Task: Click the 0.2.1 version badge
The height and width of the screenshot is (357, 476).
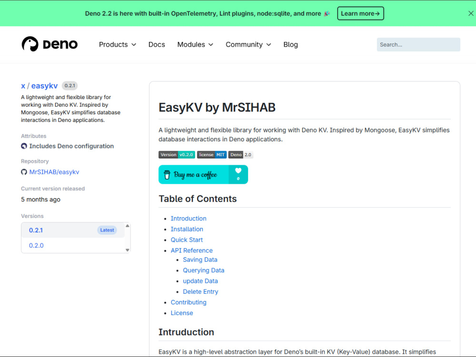Action: (x=69, y=86)
